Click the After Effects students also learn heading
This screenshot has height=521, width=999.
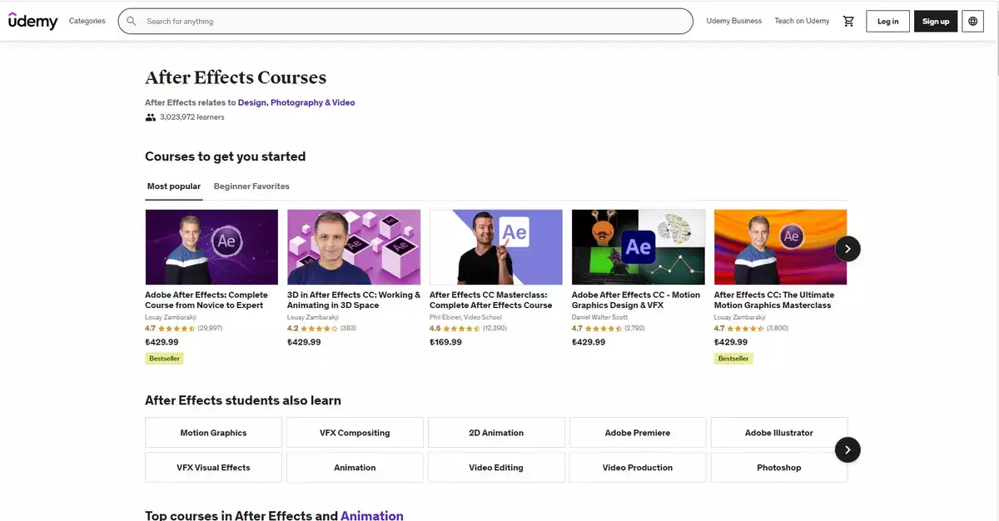pyautogui.click(x=243, y=400)
